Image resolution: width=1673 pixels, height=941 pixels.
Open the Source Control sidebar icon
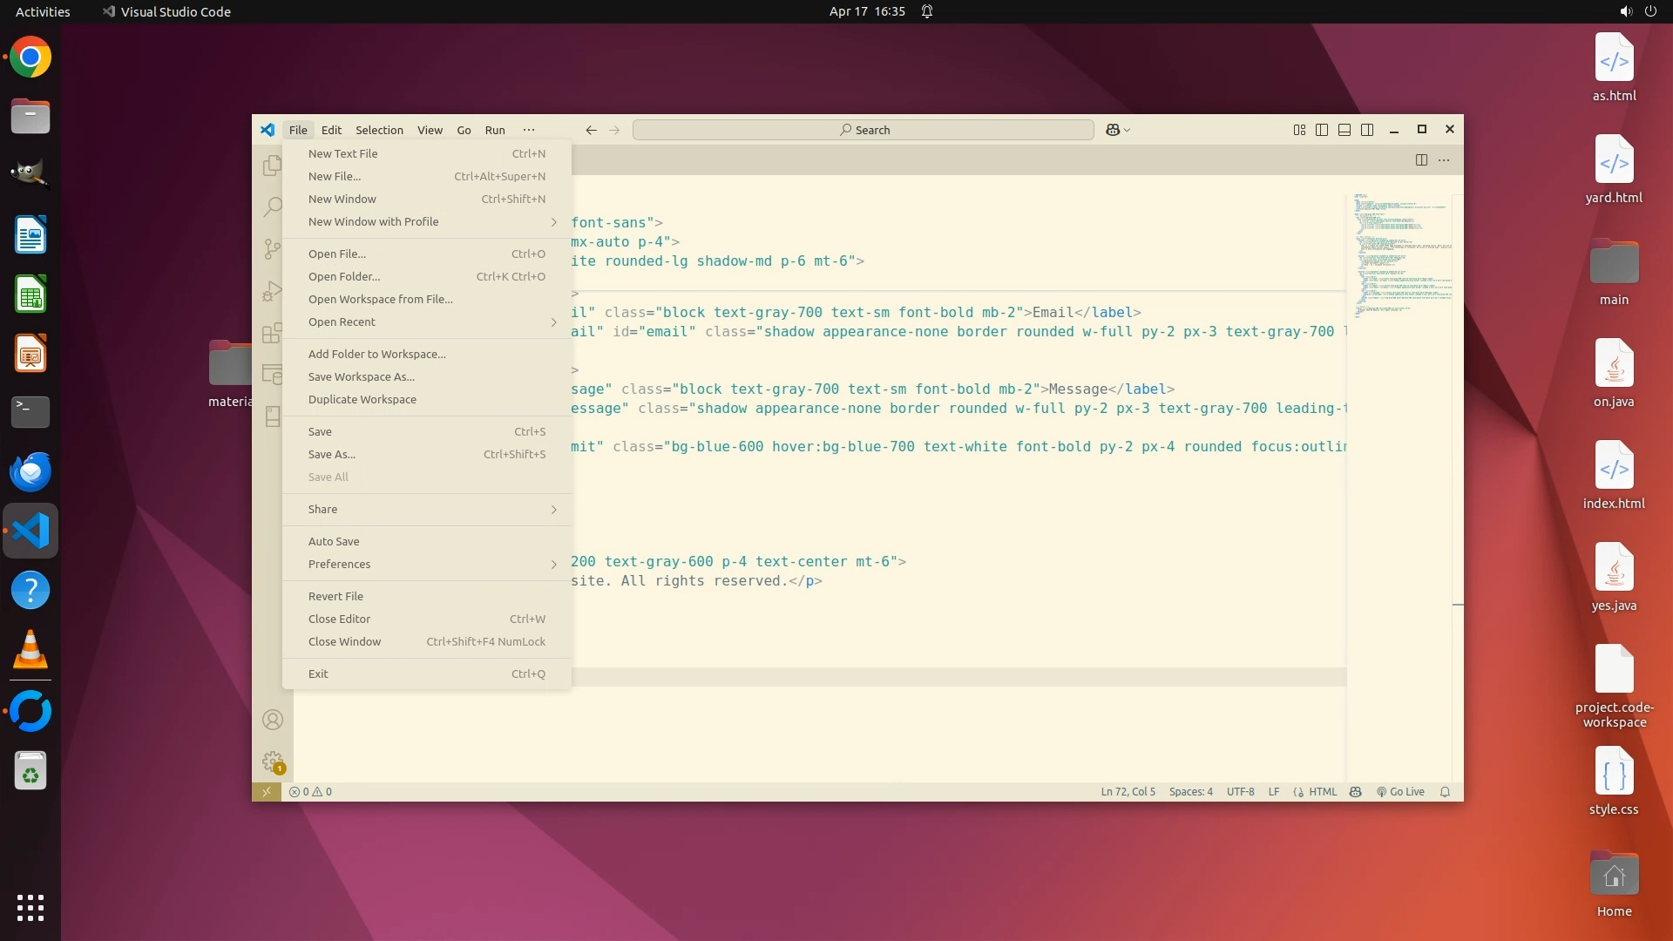pos(272,249)
